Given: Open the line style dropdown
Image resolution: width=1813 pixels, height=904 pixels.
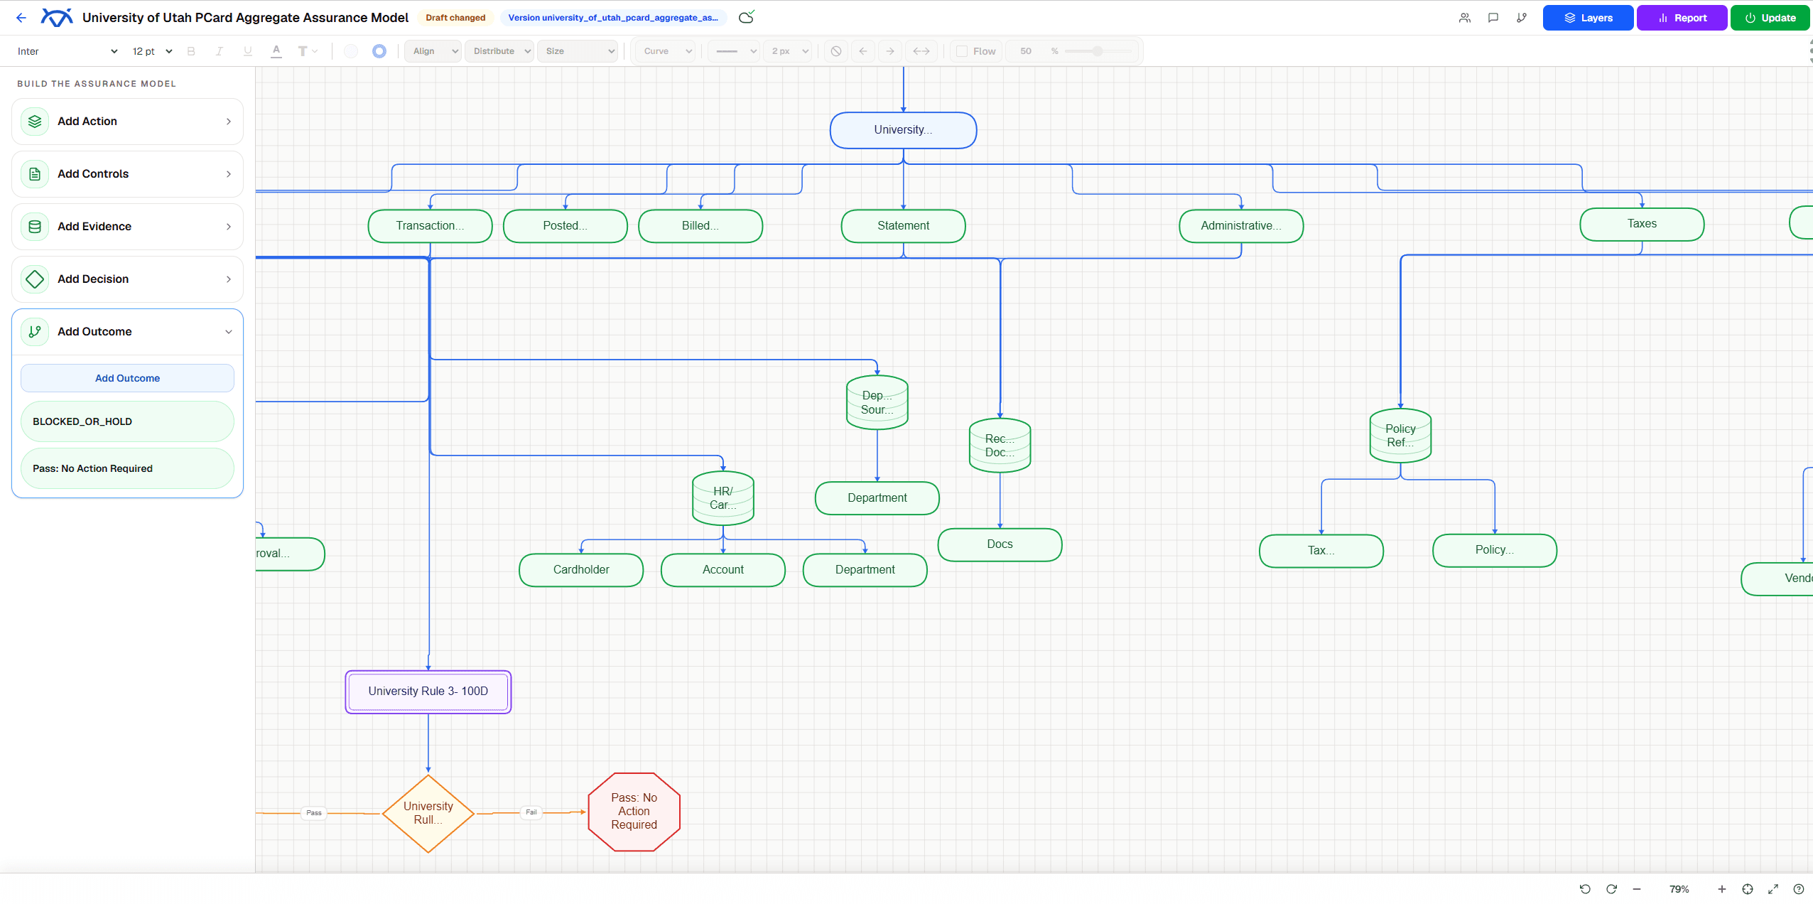Looking at the screenshot, I should [735, 51].
